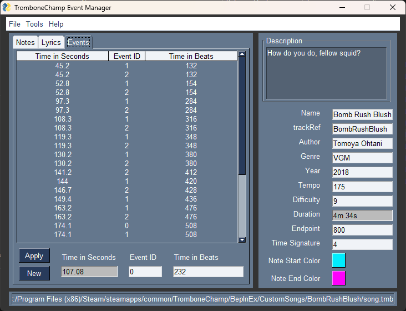Screen dimensions: 406x311
Task: Select the 97.3 row with Event ID 2
Action: 126,110
